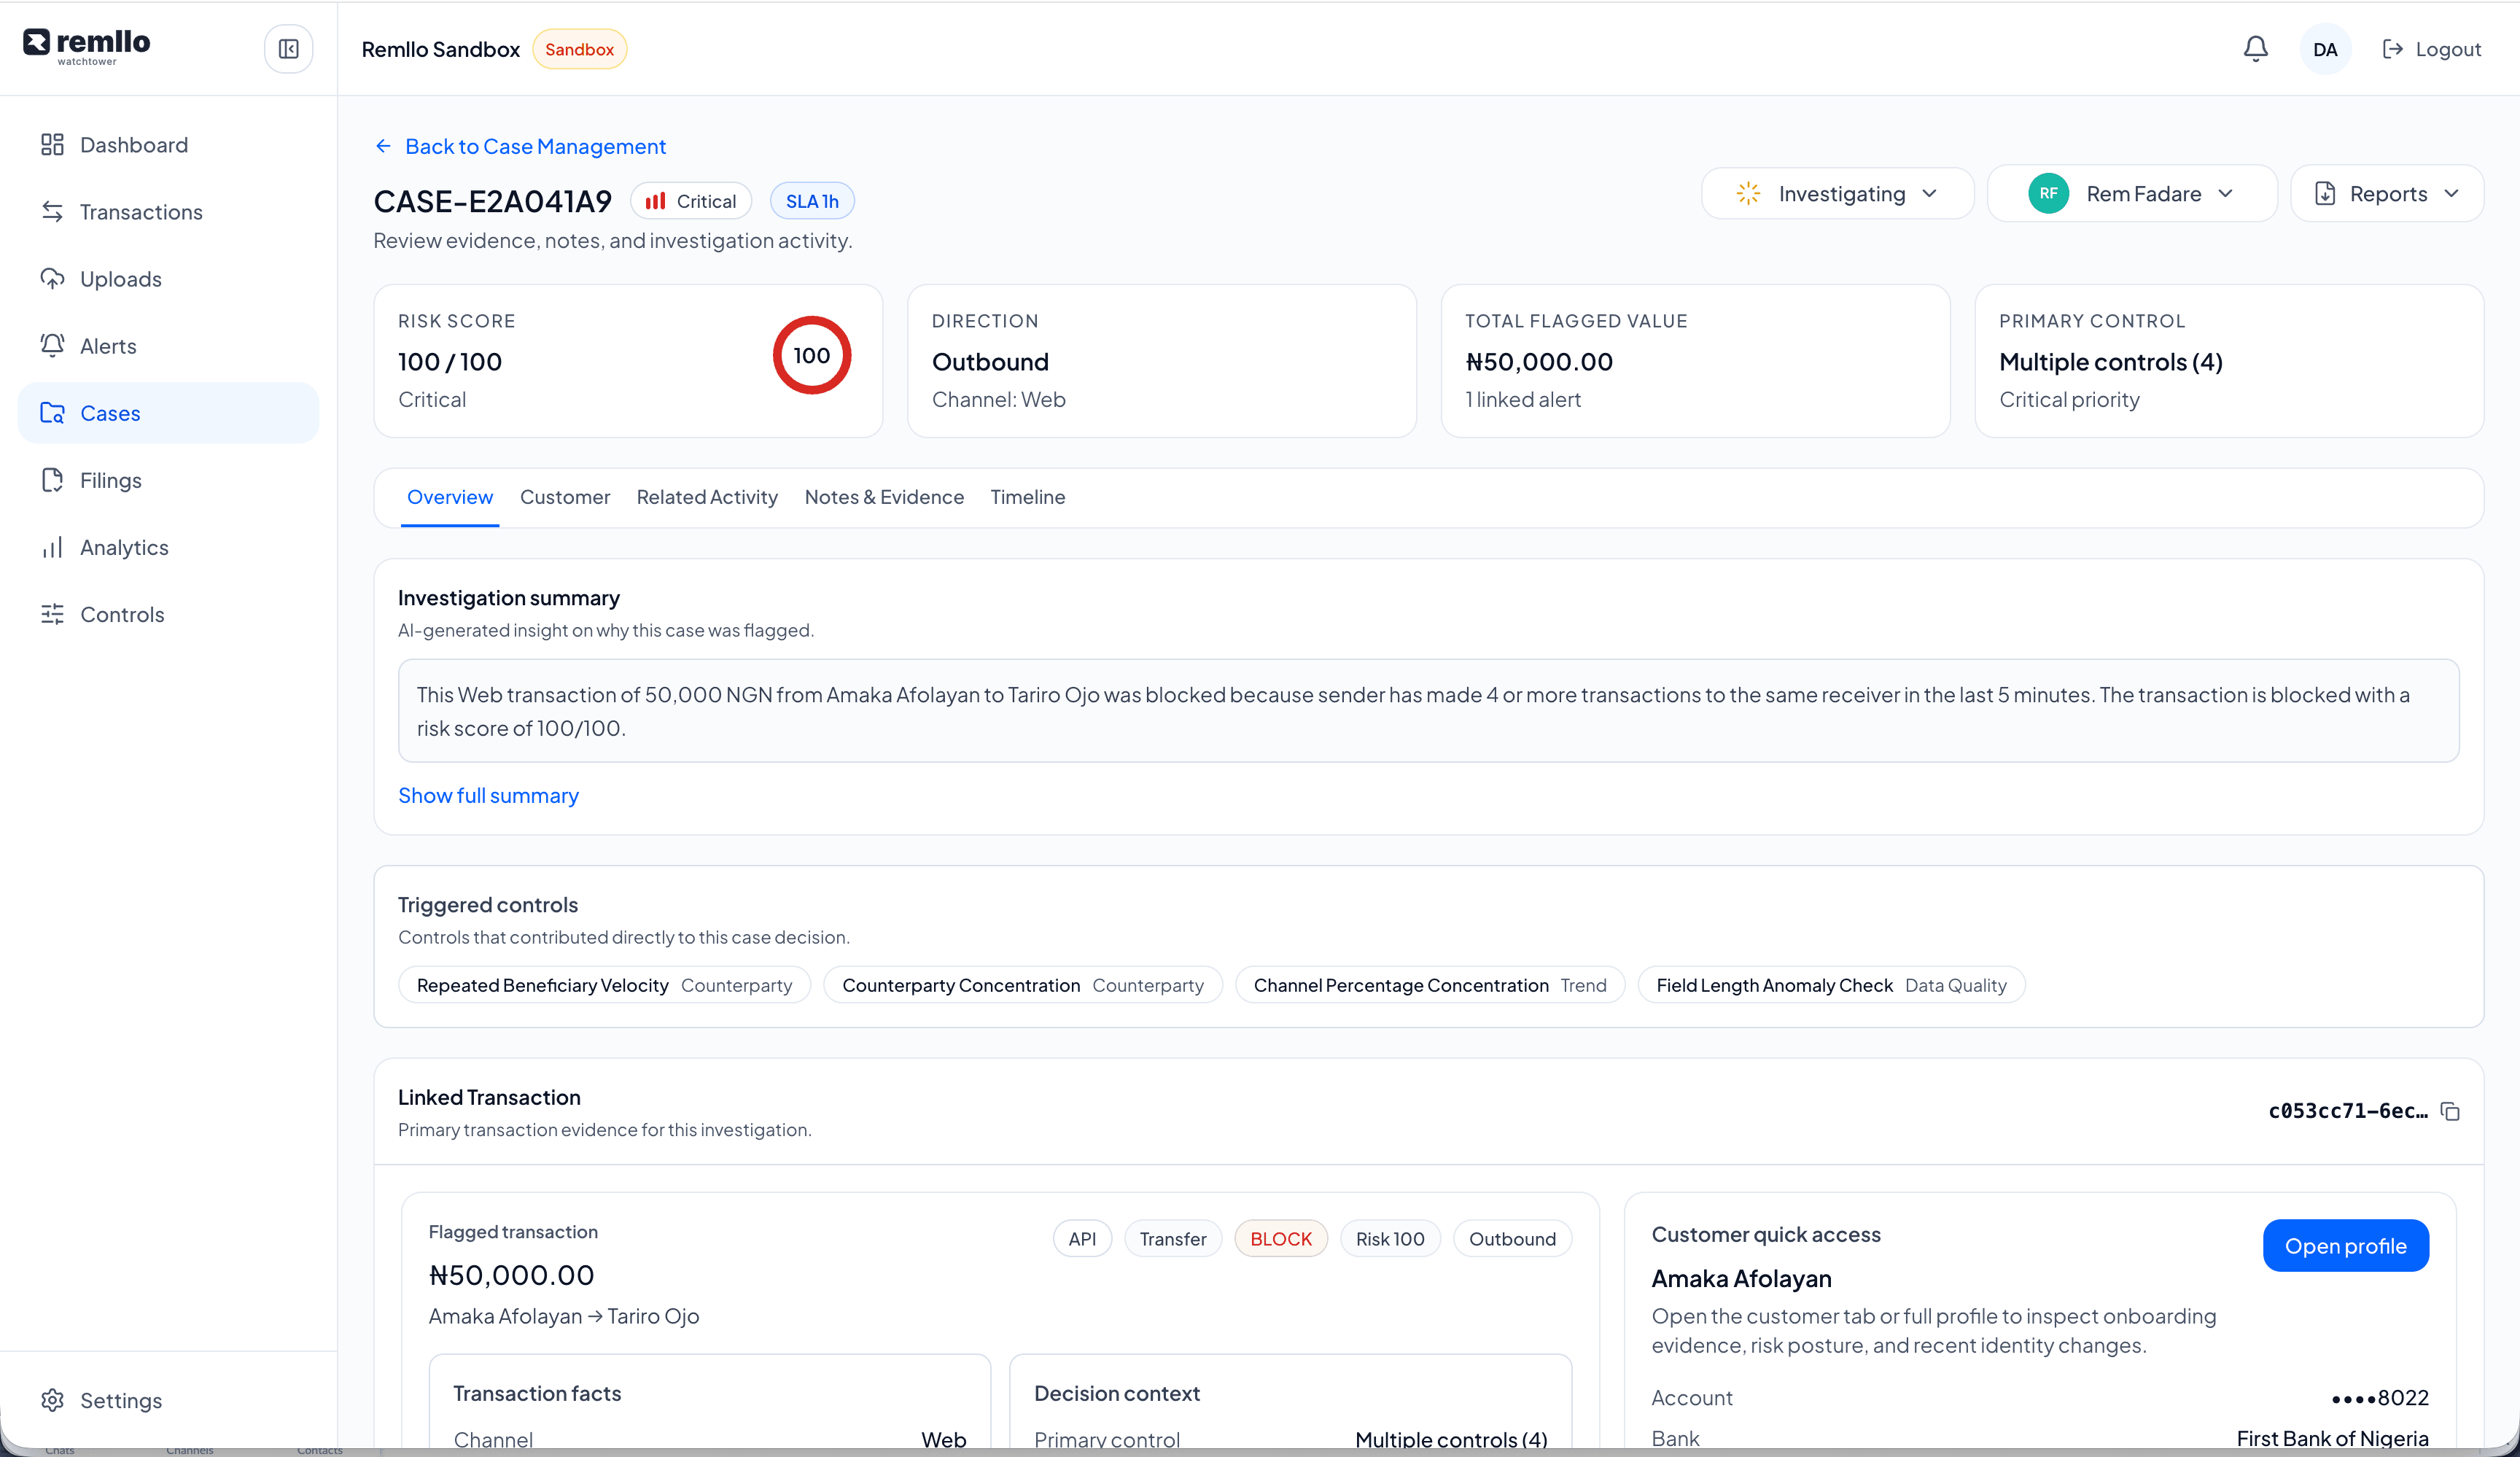Open Transactions in the sidebar
Viewport: 2520px width, 1457px height.
(x=168, y=212)
